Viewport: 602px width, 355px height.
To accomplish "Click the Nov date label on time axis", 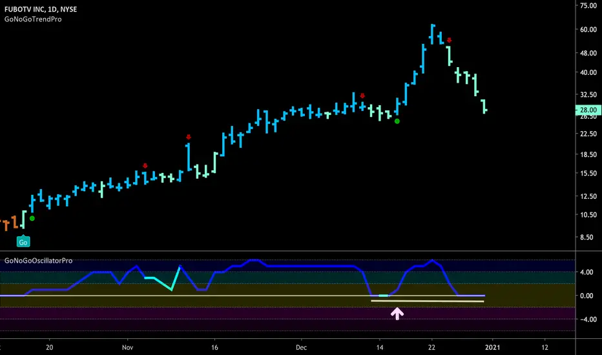I will [127, 347].
